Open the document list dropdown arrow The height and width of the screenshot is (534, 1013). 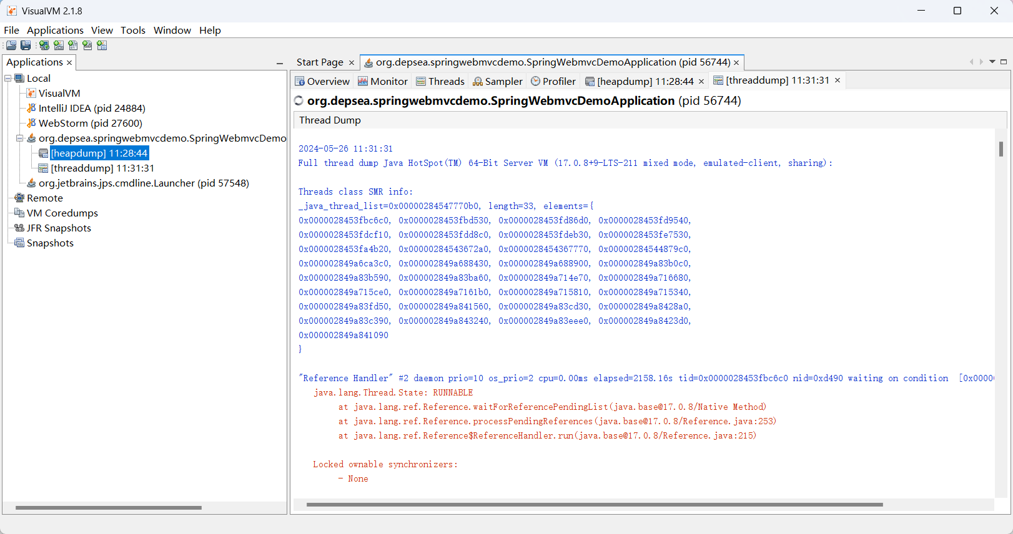coord(992,62)
